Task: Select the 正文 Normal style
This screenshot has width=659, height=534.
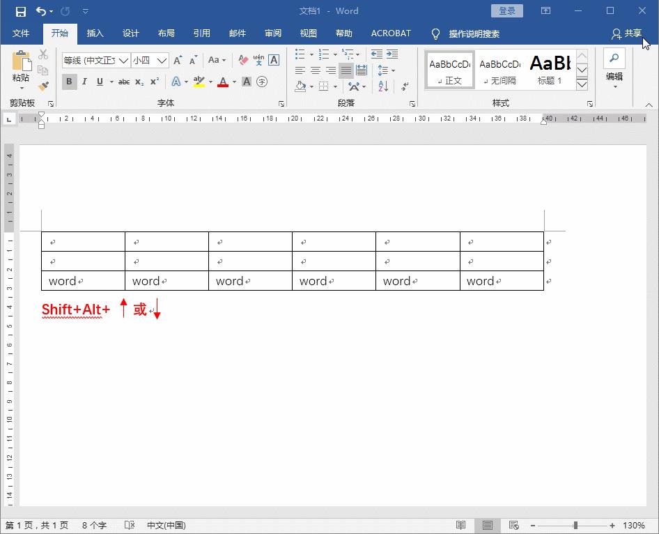Action: point(450,70)
